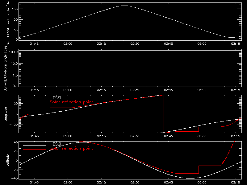Select HESSI legend text in Longitude plot

click(x=55, y=98)
